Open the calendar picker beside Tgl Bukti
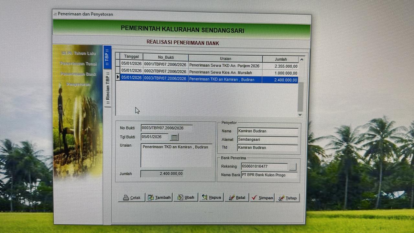The width and height of the screenshot is (414, 233). (174, 137)
